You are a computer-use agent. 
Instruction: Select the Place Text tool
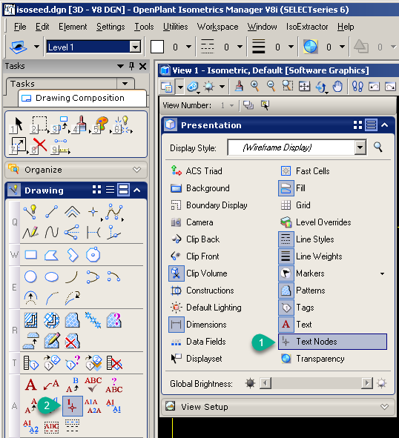(30, 385)
